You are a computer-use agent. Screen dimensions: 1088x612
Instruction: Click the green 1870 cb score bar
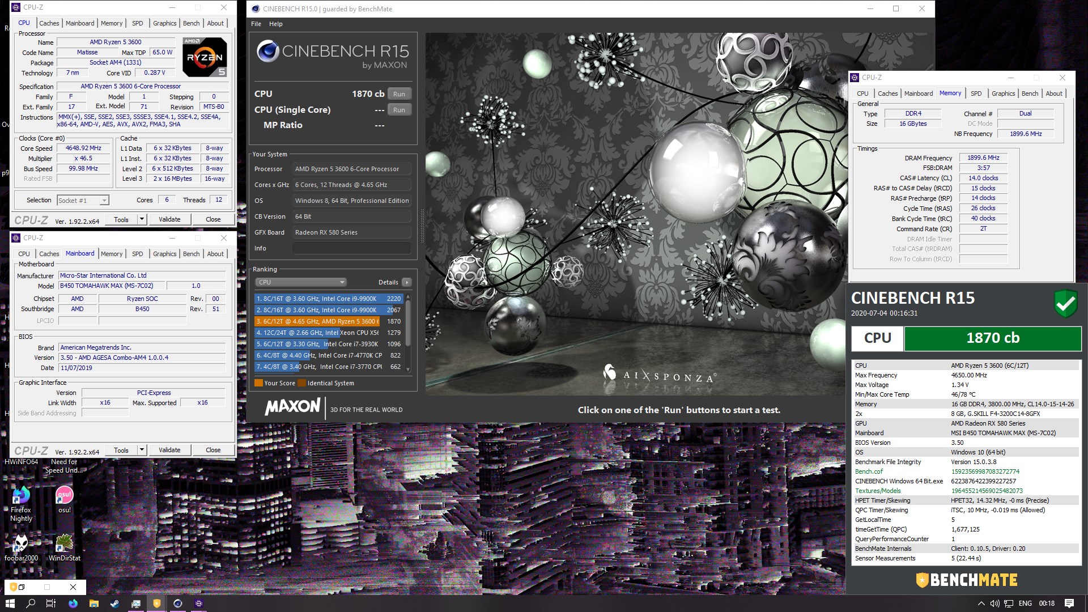click(993, 338)
